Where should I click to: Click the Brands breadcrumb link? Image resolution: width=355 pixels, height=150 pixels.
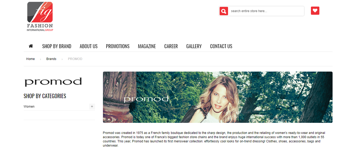[51, 59]
